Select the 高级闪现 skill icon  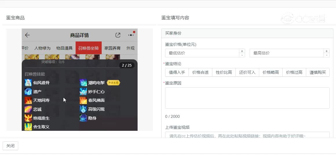coord(83,109)
